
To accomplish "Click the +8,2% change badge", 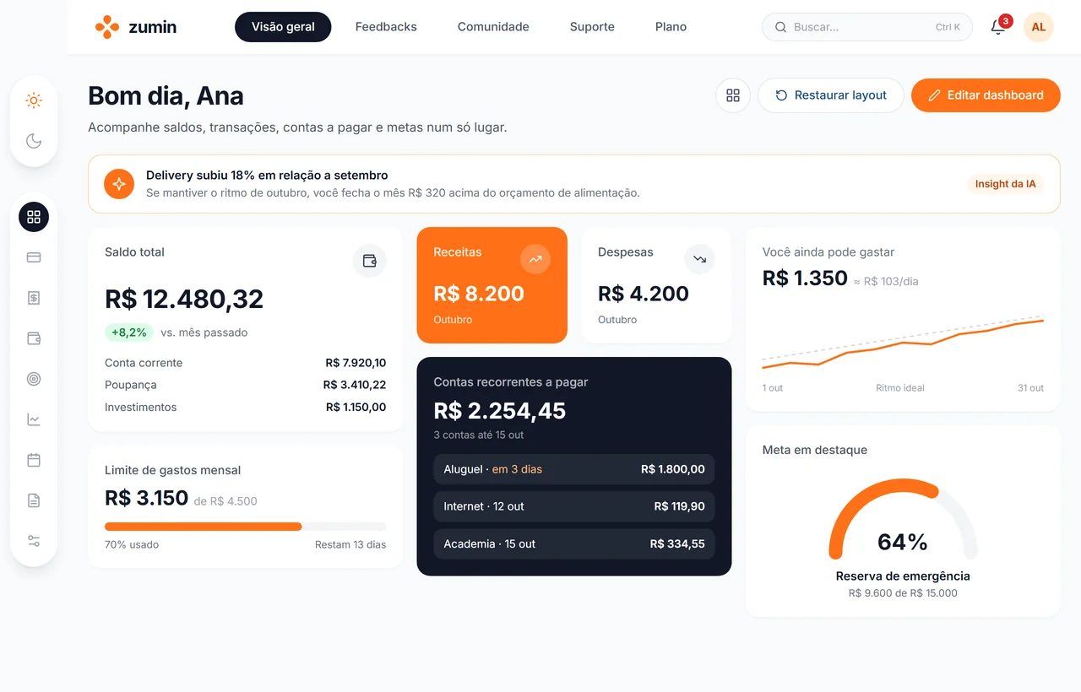I will 129,332.
